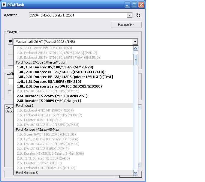This screenshot has height=182, width=205.
Task: Open the Настройки settings button
Action: coord(126,25)
